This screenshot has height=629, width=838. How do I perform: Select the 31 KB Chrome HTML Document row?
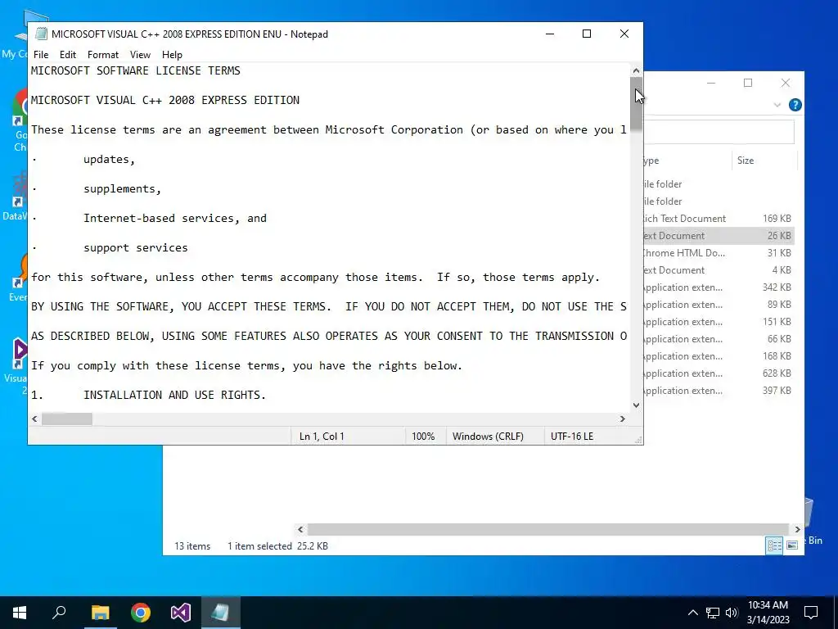(x=719, y=253)
